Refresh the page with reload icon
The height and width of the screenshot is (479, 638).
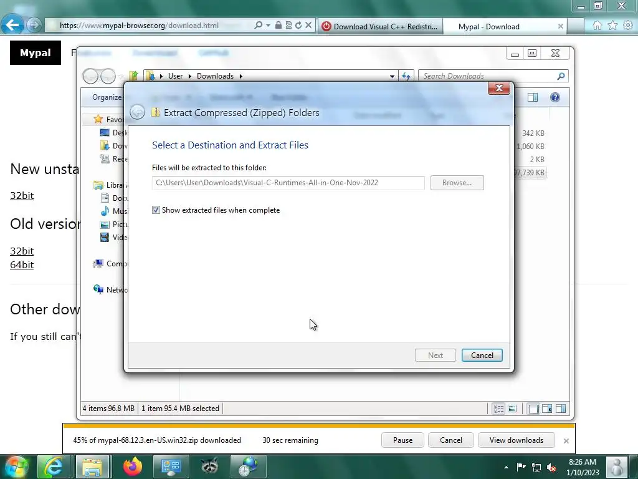[298, 25]
